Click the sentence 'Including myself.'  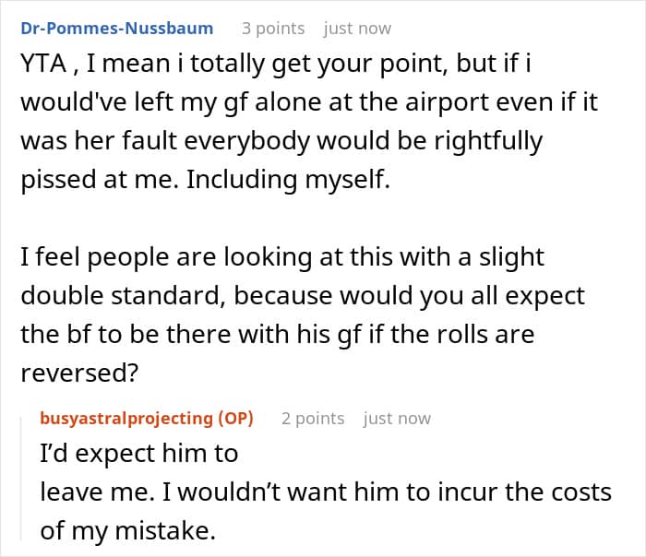(288, 180)
